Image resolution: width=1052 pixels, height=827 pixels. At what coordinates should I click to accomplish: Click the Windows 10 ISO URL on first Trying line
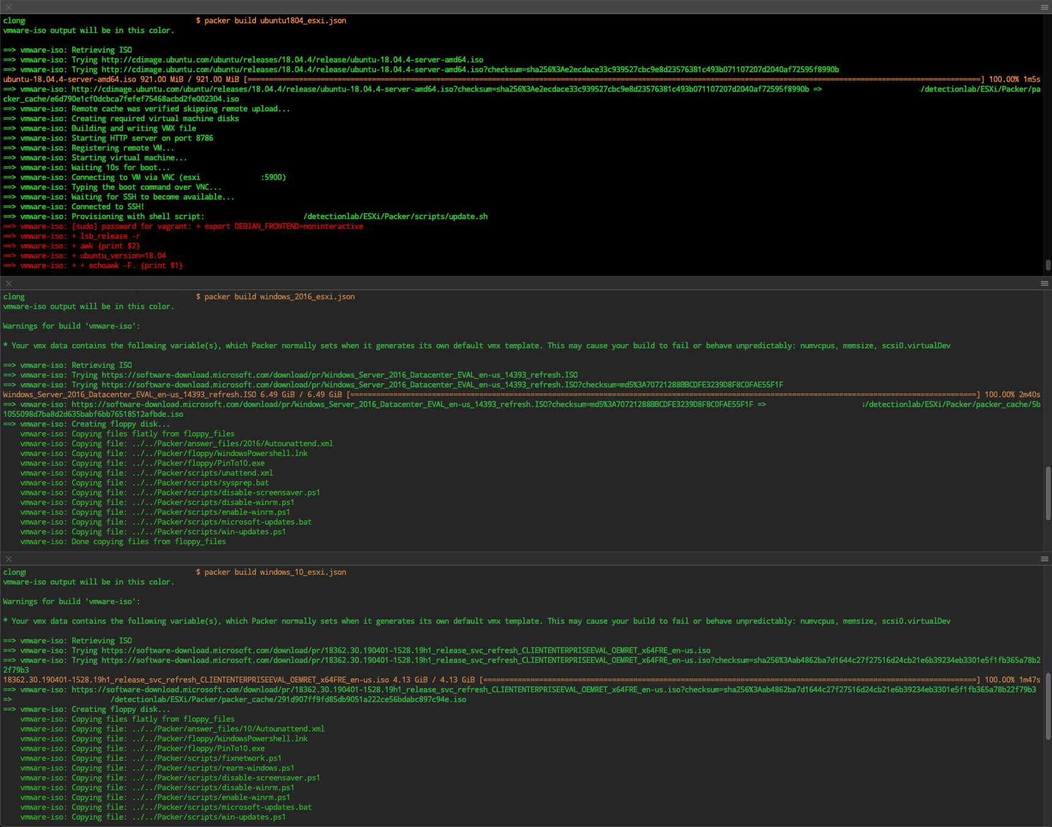405,651
